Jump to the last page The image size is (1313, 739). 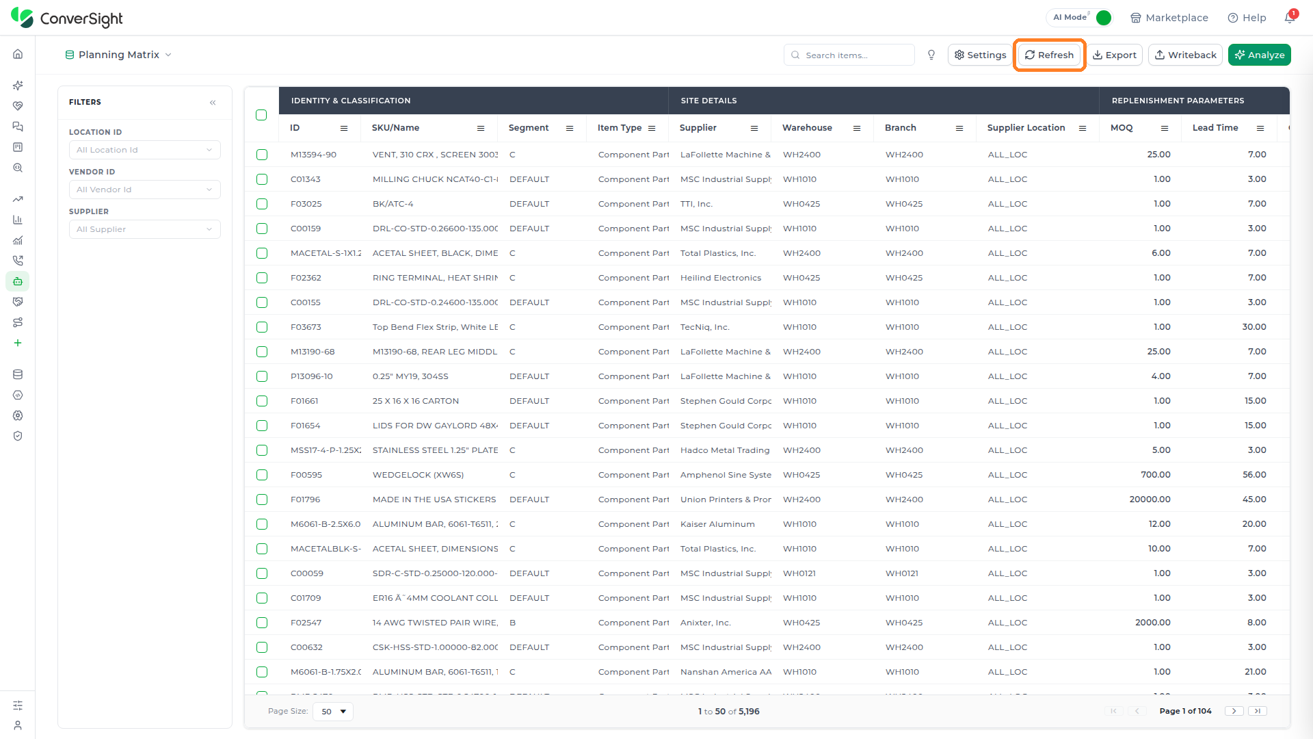tap(1258, 711)
